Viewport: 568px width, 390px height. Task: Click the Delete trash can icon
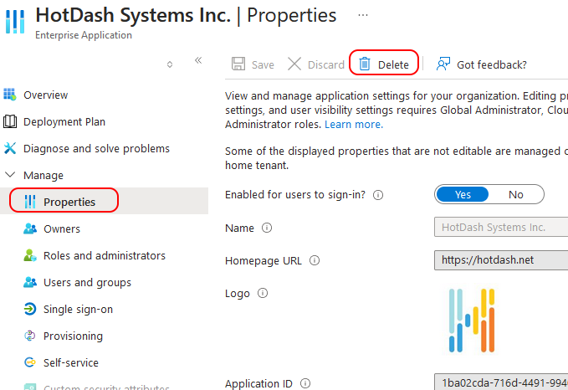(x=365, y=64)
